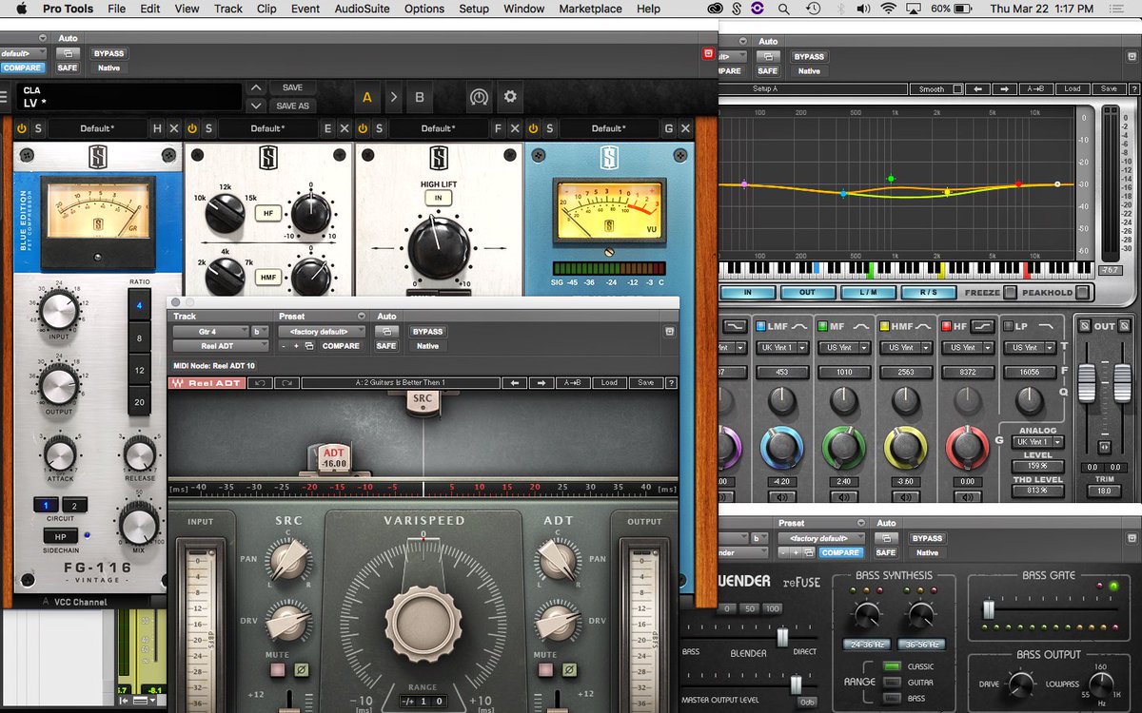Copy A to B with arrow icon
The height and width of the screenshot is (713, 1142).
[394, 97]
